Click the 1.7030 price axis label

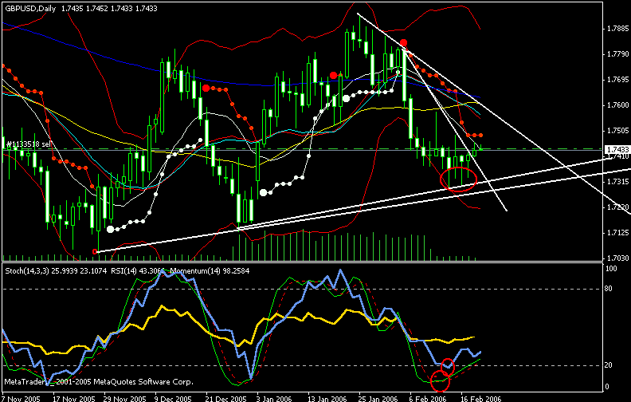[x=617, y=258]
